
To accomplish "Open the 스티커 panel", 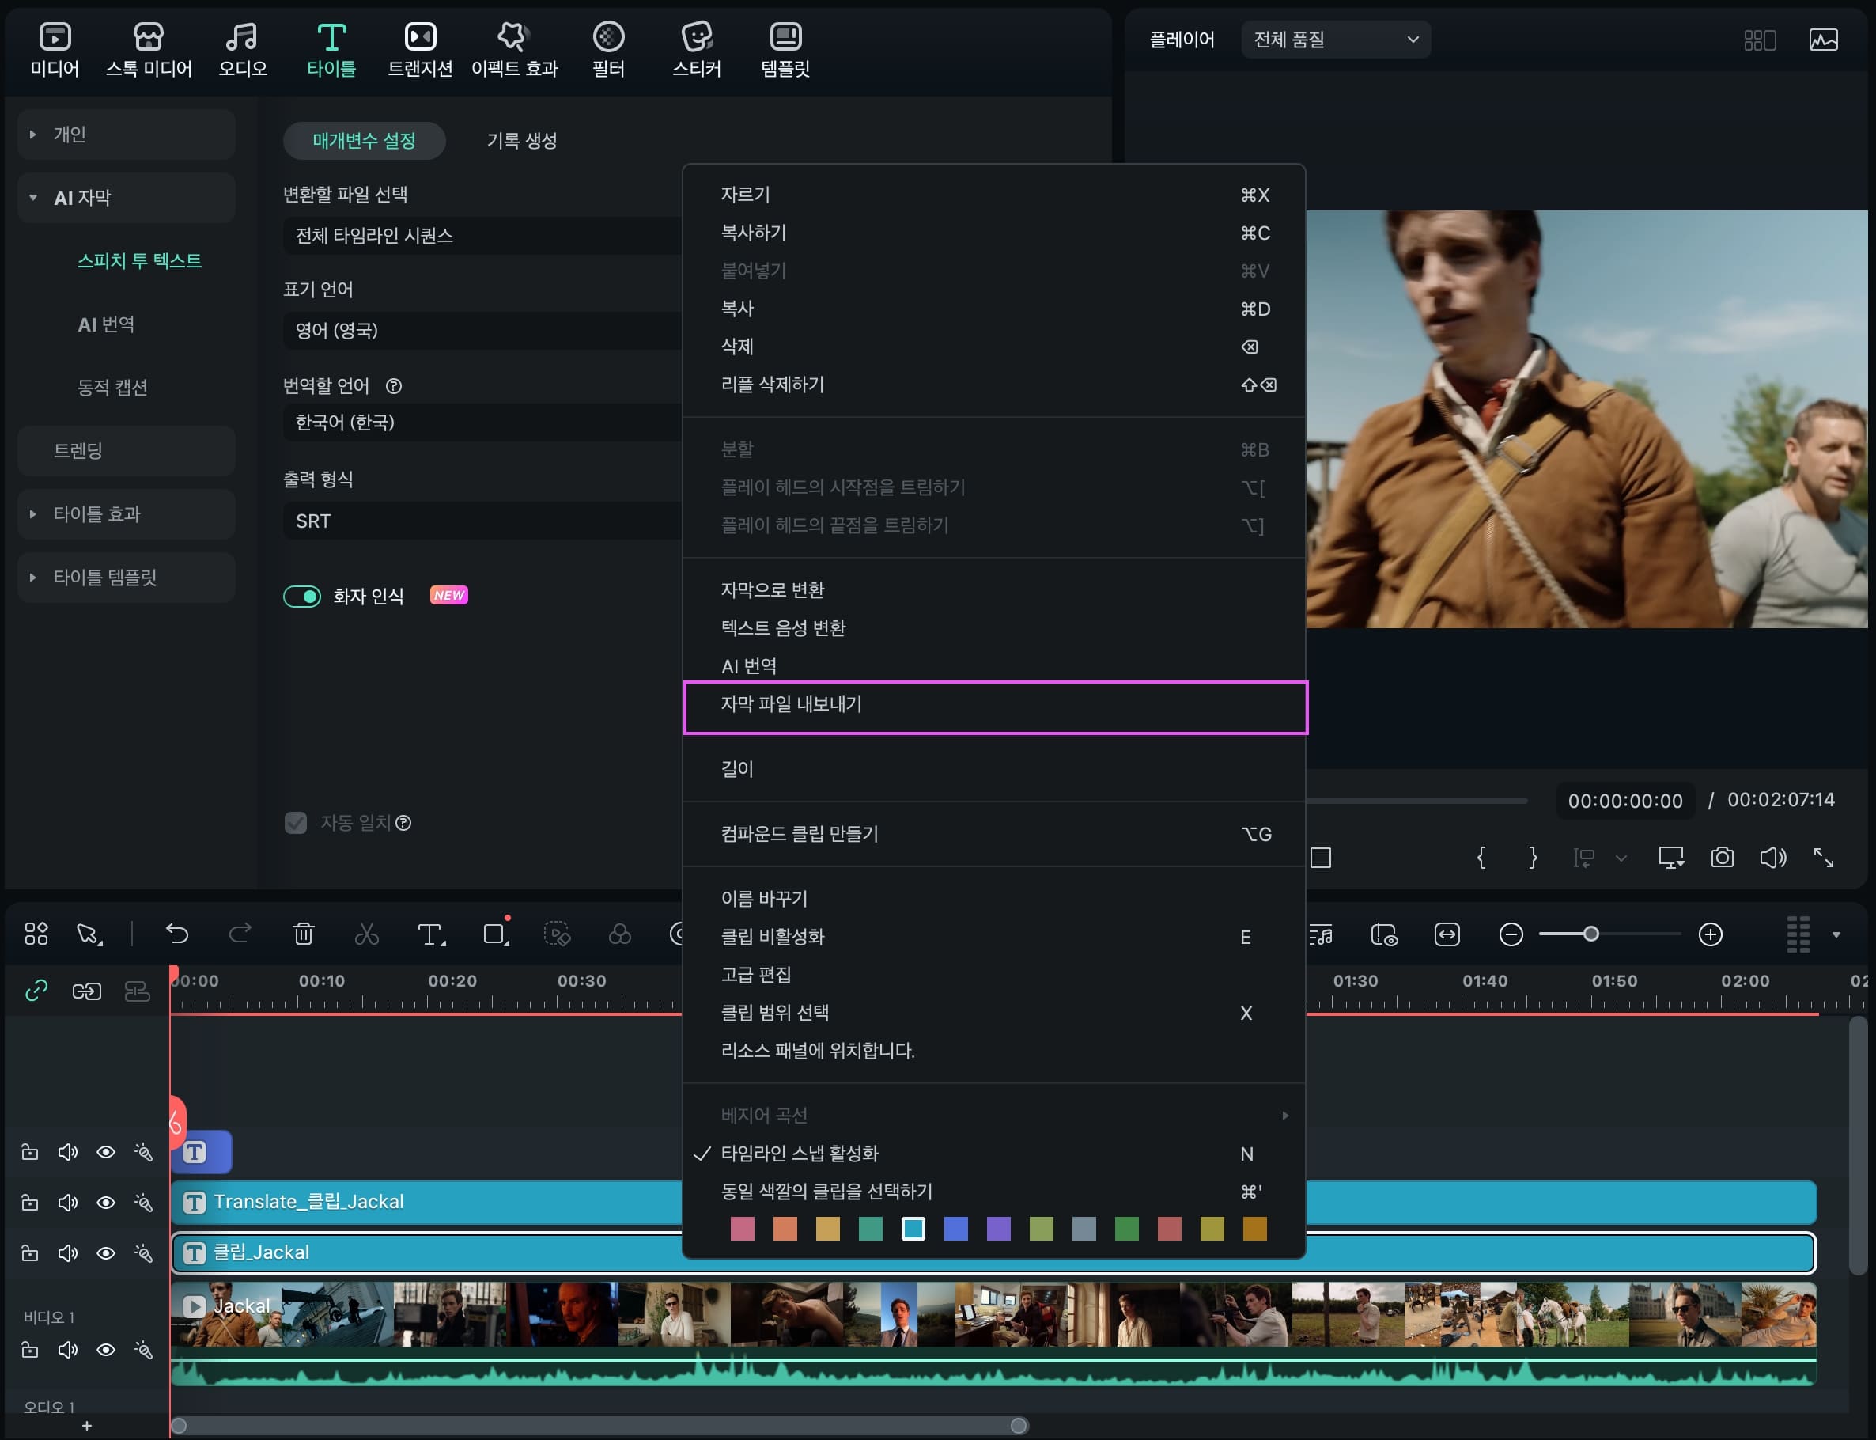I will (697, 47).
